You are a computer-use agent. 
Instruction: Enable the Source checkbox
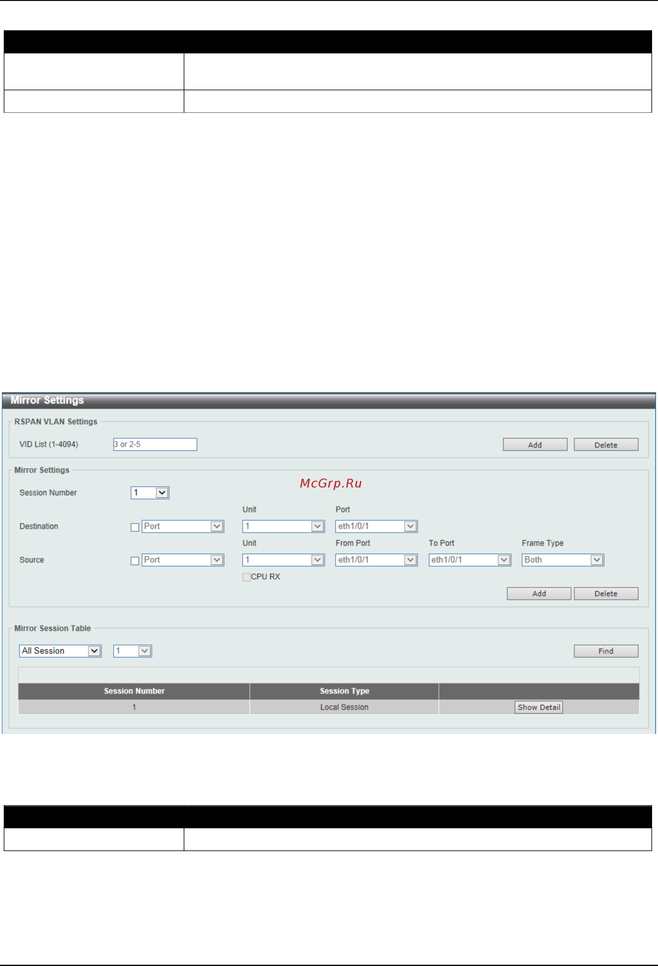[x=135, y=561]
